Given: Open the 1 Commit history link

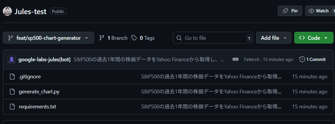Looking at the screenshot, I should click(x=313, y=59).
